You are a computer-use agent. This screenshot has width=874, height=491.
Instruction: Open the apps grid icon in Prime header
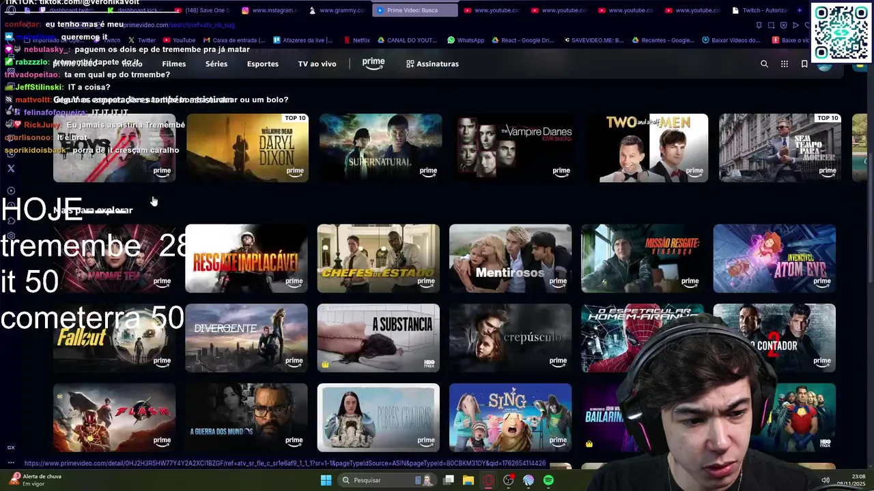(x=785, y=63)
